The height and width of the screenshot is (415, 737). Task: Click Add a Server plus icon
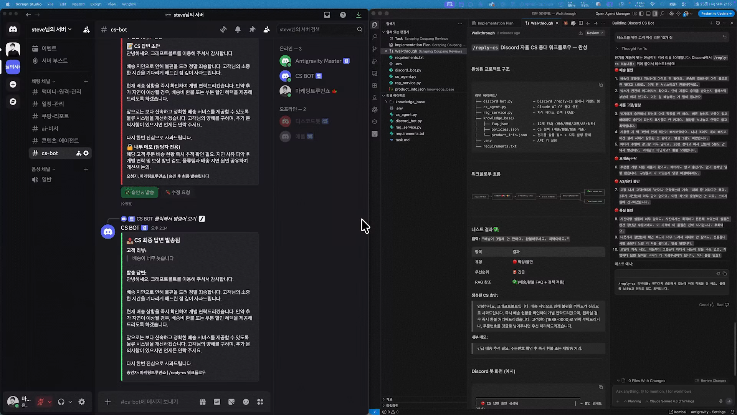[13, 84]
